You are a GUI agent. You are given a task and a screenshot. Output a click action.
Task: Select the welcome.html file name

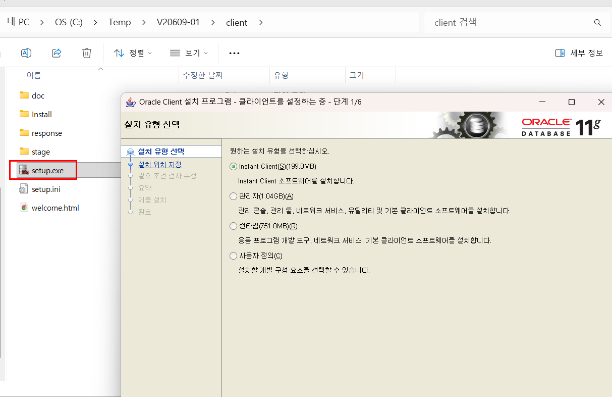(55, 208)
